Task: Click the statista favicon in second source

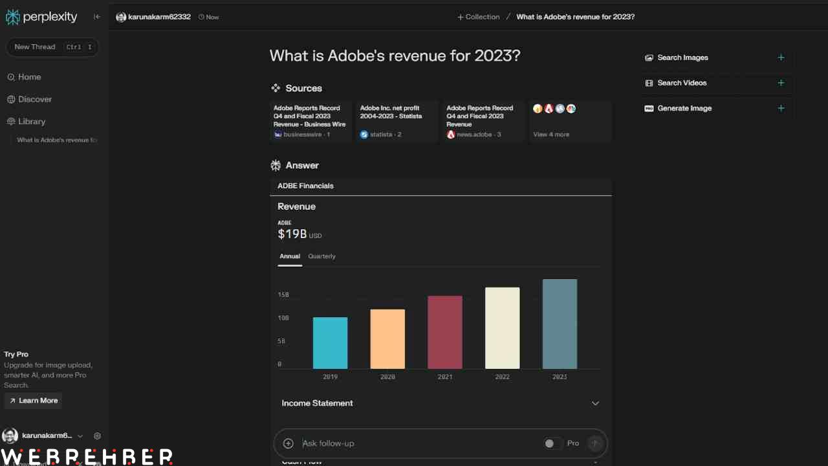Action: click(x=364, y=135)
